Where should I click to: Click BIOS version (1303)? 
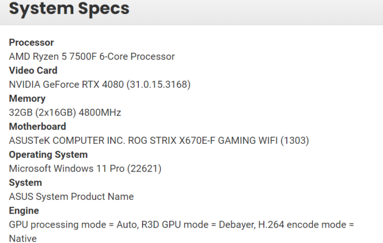[294, 141]
